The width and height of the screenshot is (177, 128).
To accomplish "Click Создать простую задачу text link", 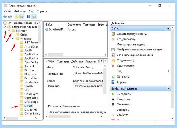I will (x=132, y=34).
